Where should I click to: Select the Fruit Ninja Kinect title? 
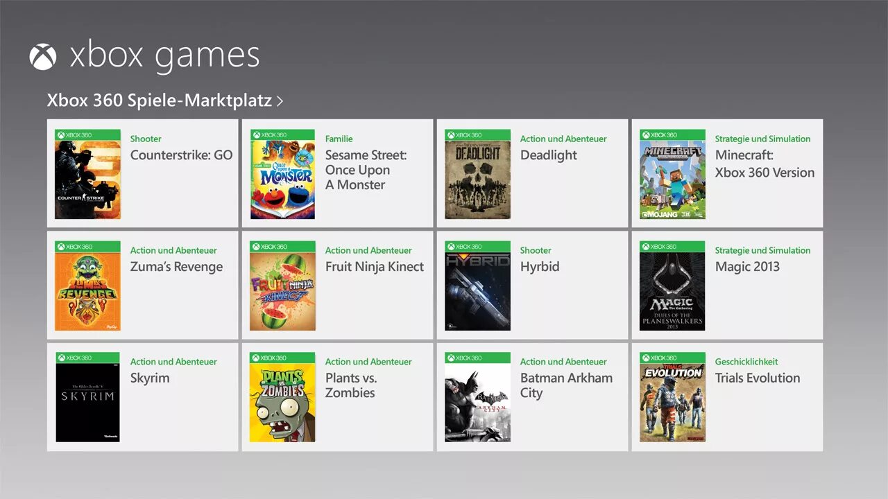point(375,267)
